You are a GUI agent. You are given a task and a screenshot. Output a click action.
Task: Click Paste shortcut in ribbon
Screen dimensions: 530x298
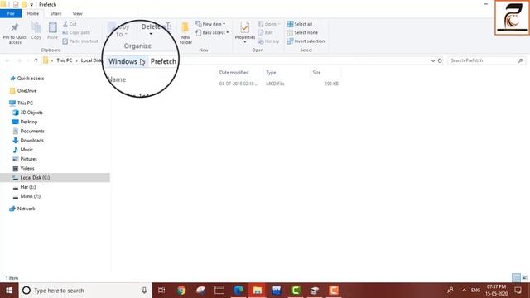point(80,41)
